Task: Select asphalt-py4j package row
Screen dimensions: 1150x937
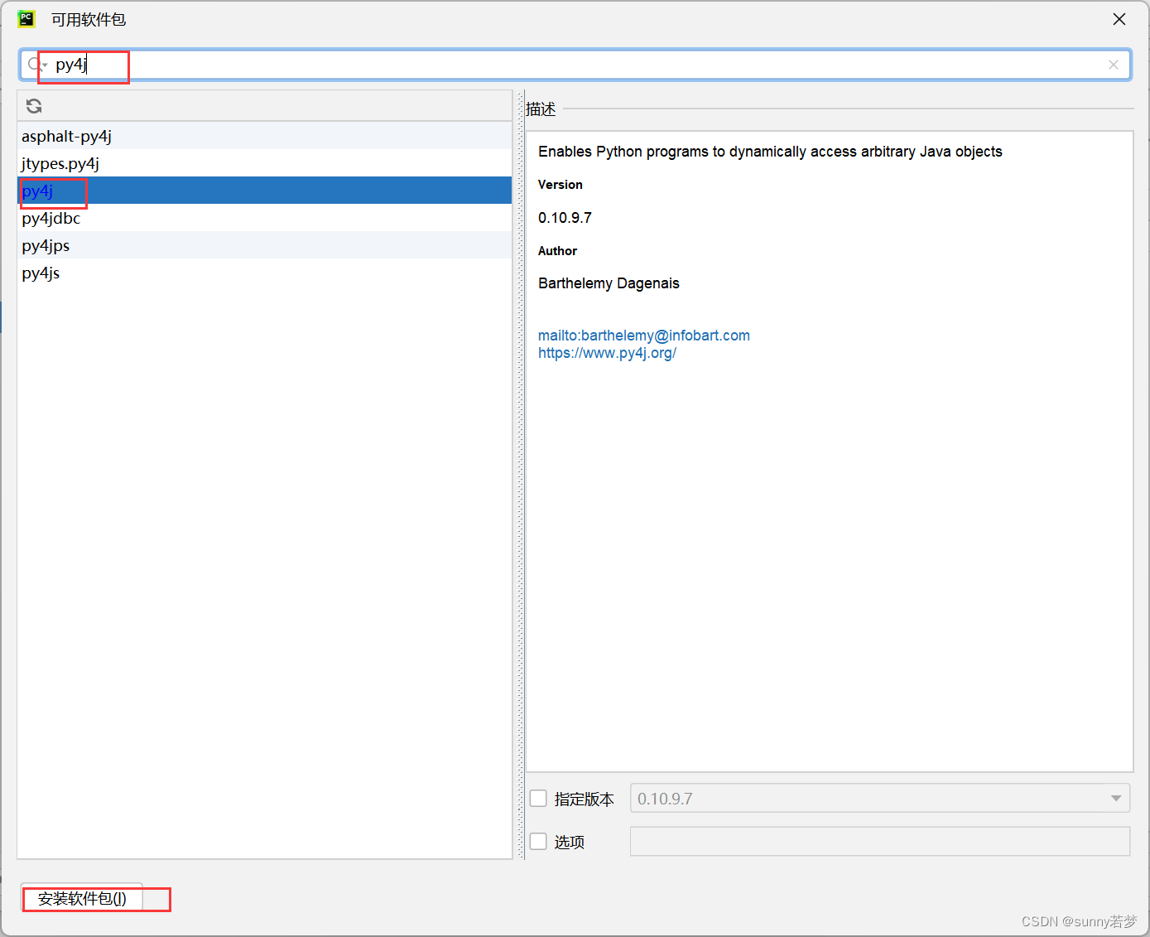Action: (265, 136)
